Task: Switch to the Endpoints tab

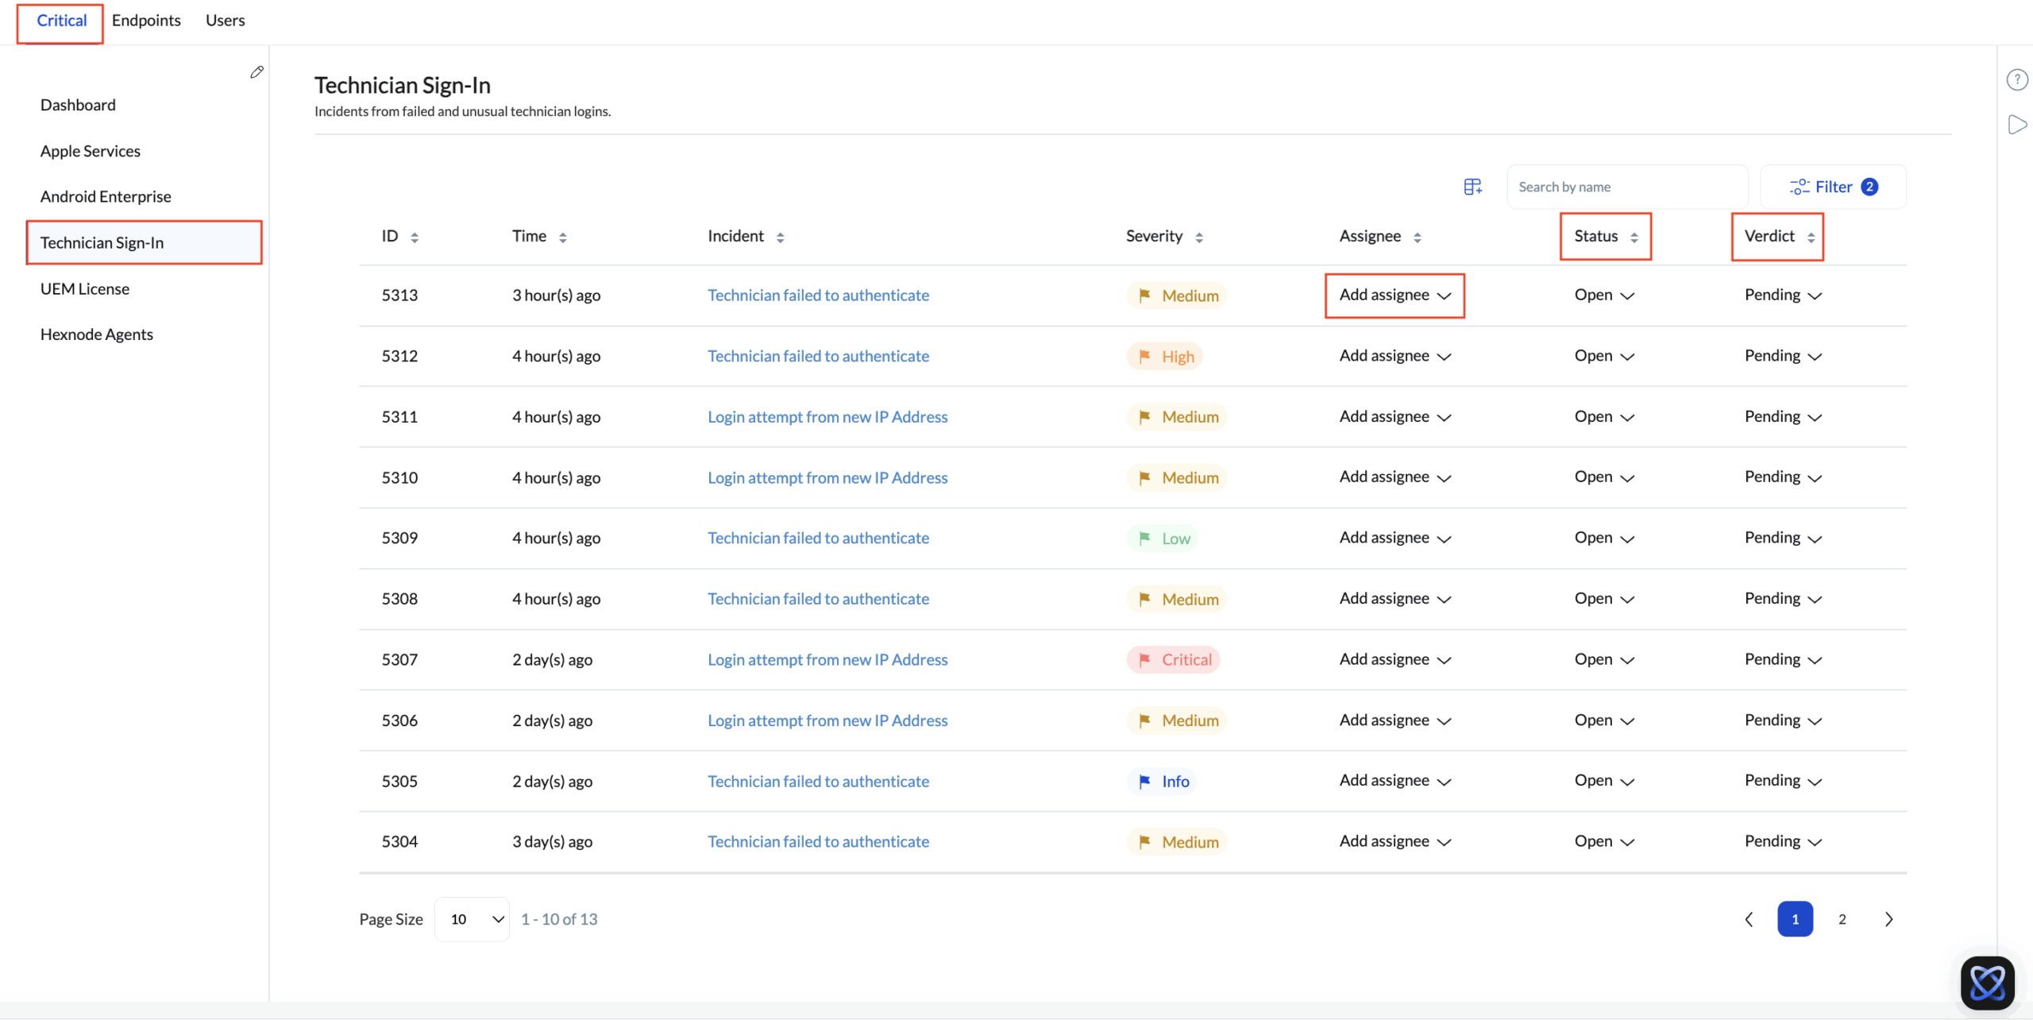Action: pos(146,20)
